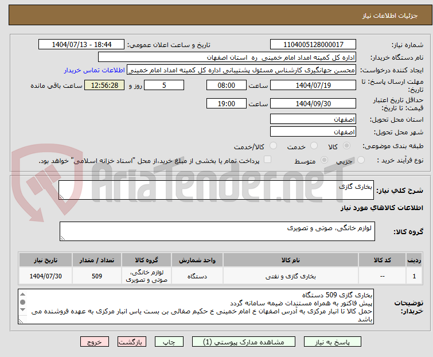This screenshot has width=433, height=357.
Task: Select the کالا/خدمت radio button
Action: pos(274,146)
